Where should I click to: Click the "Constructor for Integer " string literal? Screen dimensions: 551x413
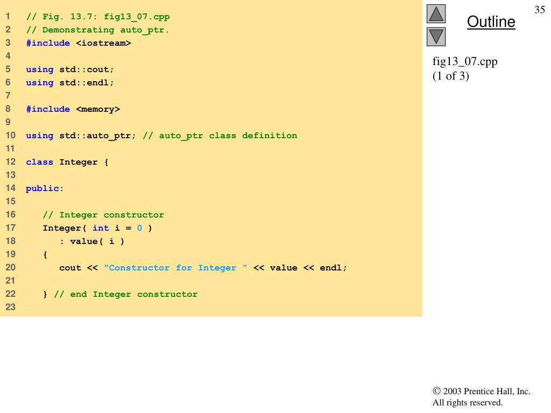(x=175, y=268)
